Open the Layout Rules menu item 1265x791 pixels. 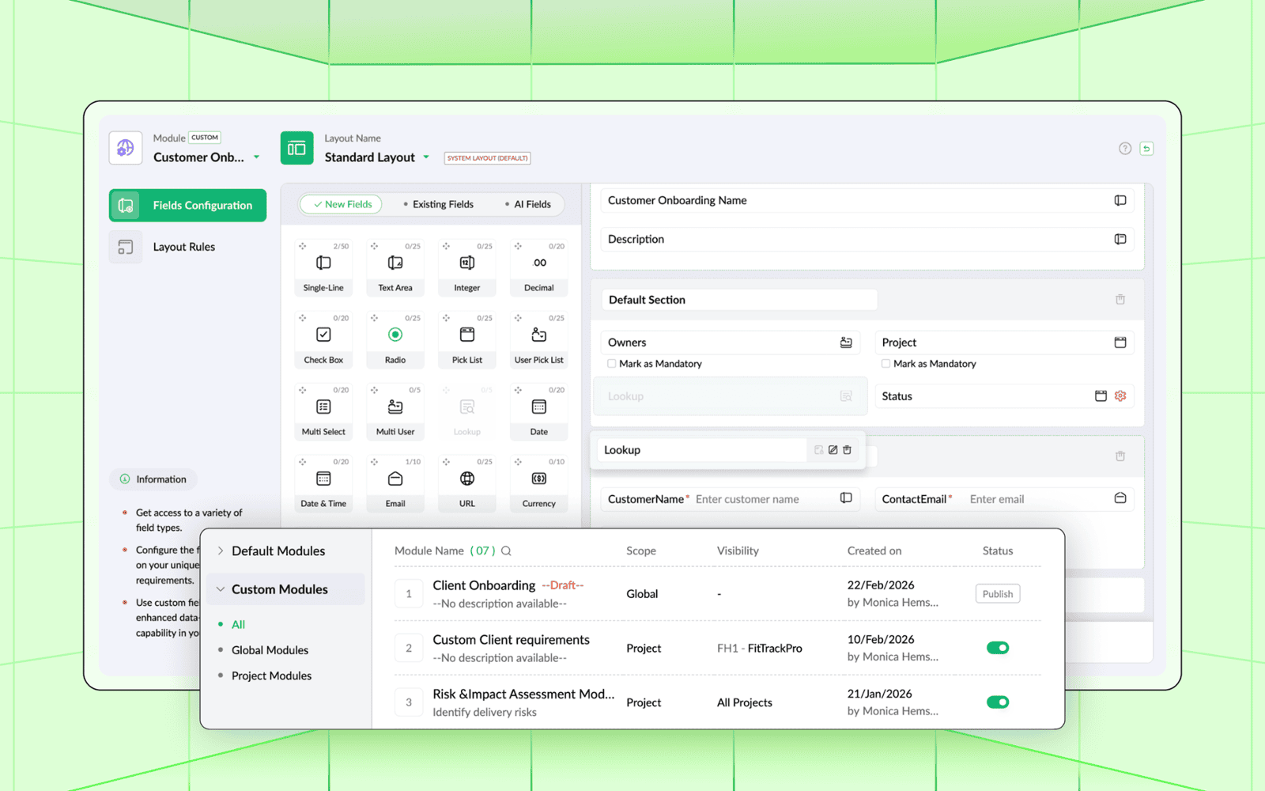[183, 247]
